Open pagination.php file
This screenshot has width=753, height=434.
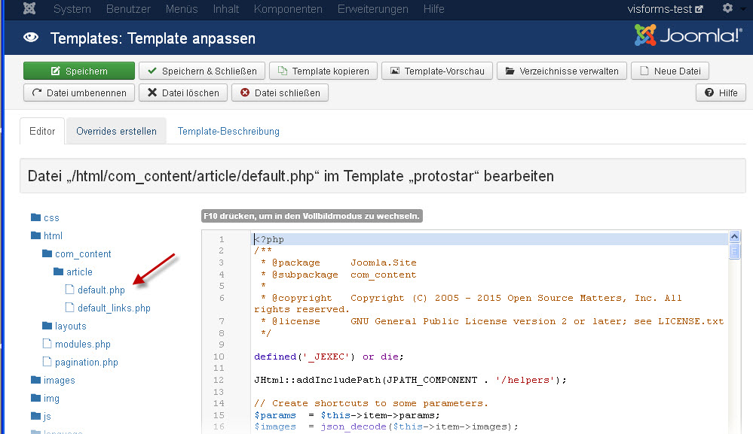click(87, 362)
